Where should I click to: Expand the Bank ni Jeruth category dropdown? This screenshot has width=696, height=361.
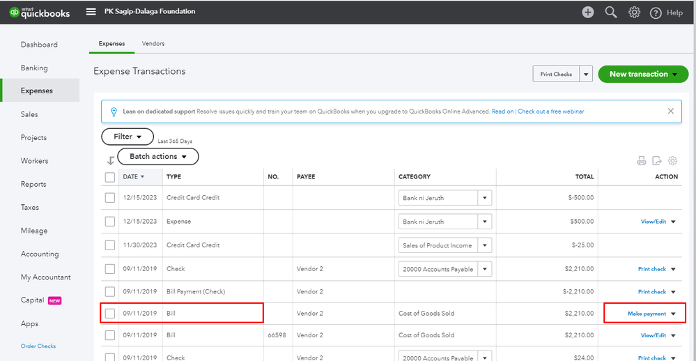click(484, 198)
